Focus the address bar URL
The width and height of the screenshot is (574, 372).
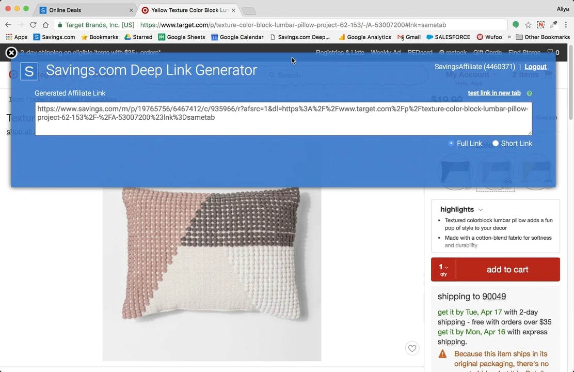293,25
